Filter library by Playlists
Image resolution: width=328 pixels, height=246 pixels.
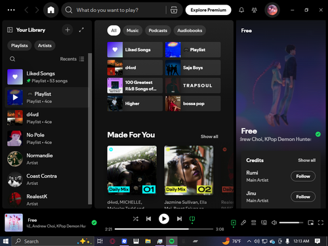coord(20,45)
